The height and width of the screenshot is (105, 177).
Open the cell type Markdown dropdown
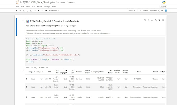54,11
